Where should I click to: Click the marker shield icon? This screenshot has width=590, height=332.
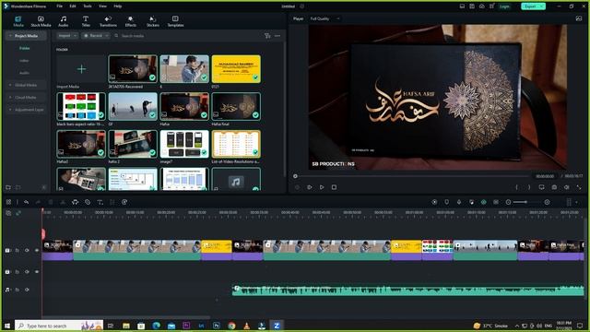click(x=446, y=202)
